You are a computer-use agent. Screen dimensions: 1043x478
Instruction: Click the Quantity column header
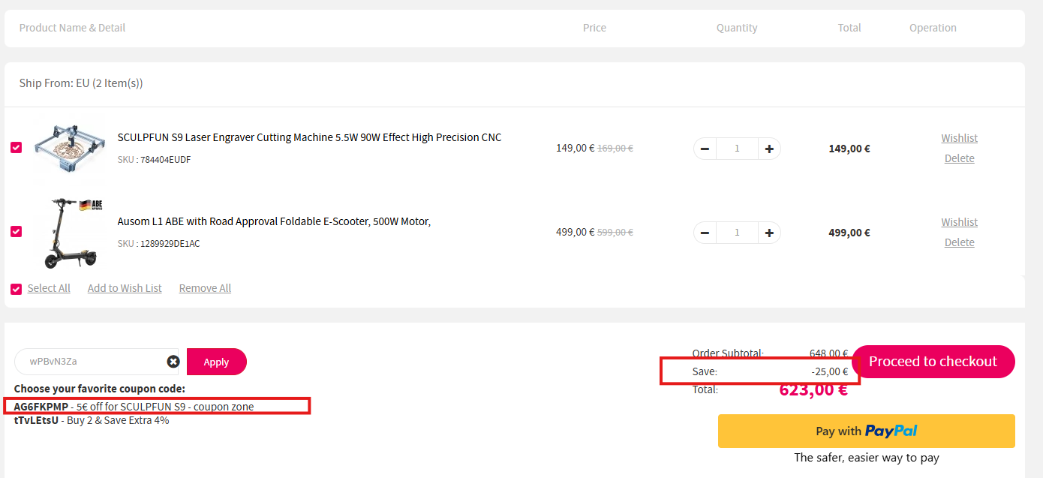737,28
